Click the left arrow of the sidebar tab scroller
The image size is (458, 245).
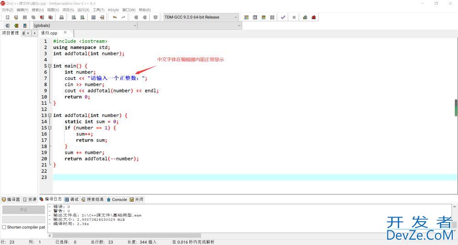pyautogui.click(x=28, y=33)
